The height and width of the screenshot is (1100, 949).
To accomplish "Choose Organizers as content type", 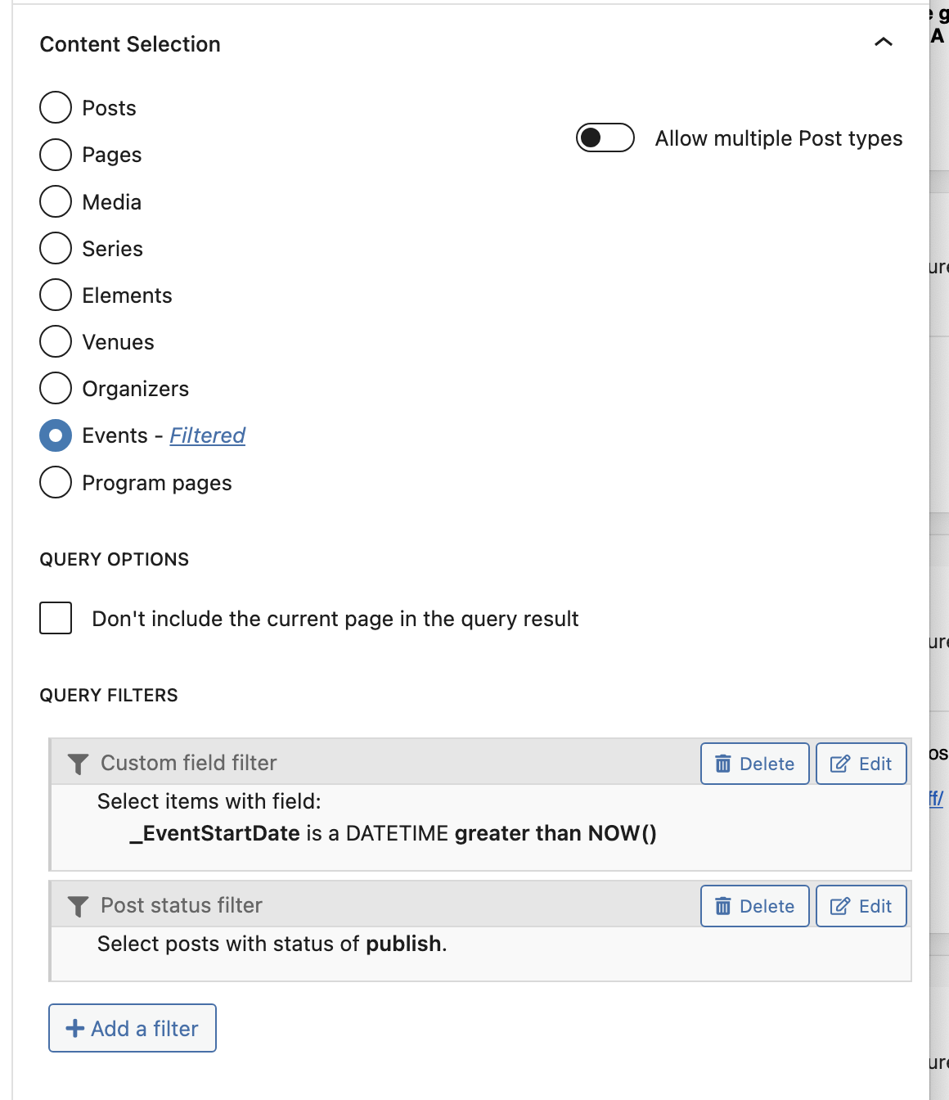I will (x=56, y=388).
